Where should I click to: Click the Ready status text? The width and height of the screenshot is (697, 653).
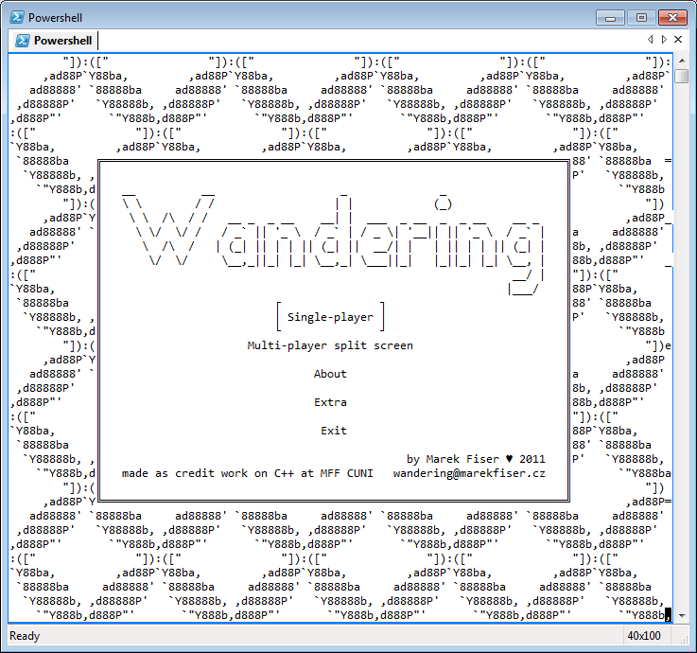coord(25,636)
